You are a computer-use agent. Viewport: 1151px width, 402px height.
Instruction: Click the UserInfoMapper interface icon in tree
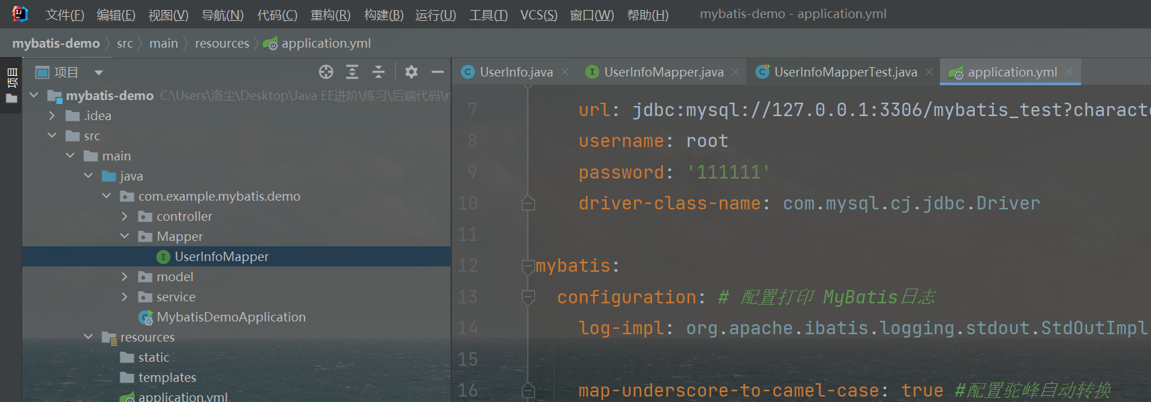tap(163, 256)
